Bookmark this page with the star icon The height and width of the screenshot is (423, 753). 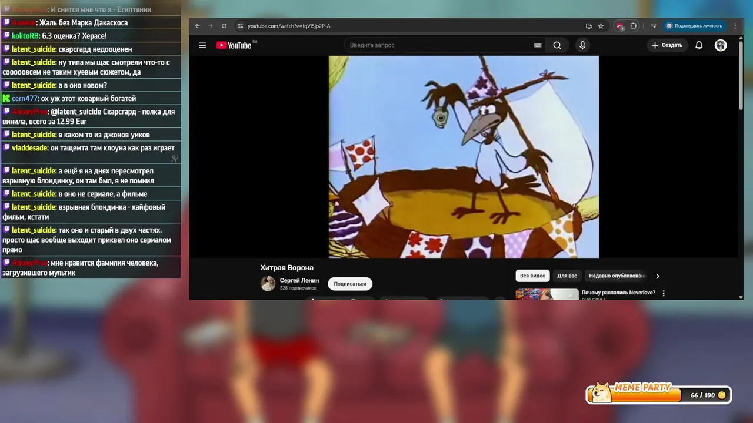(x=601, y=26)
